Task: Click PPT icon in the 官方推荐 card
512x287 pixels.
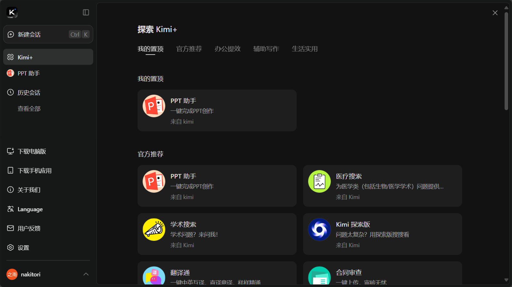Action: 154,181
